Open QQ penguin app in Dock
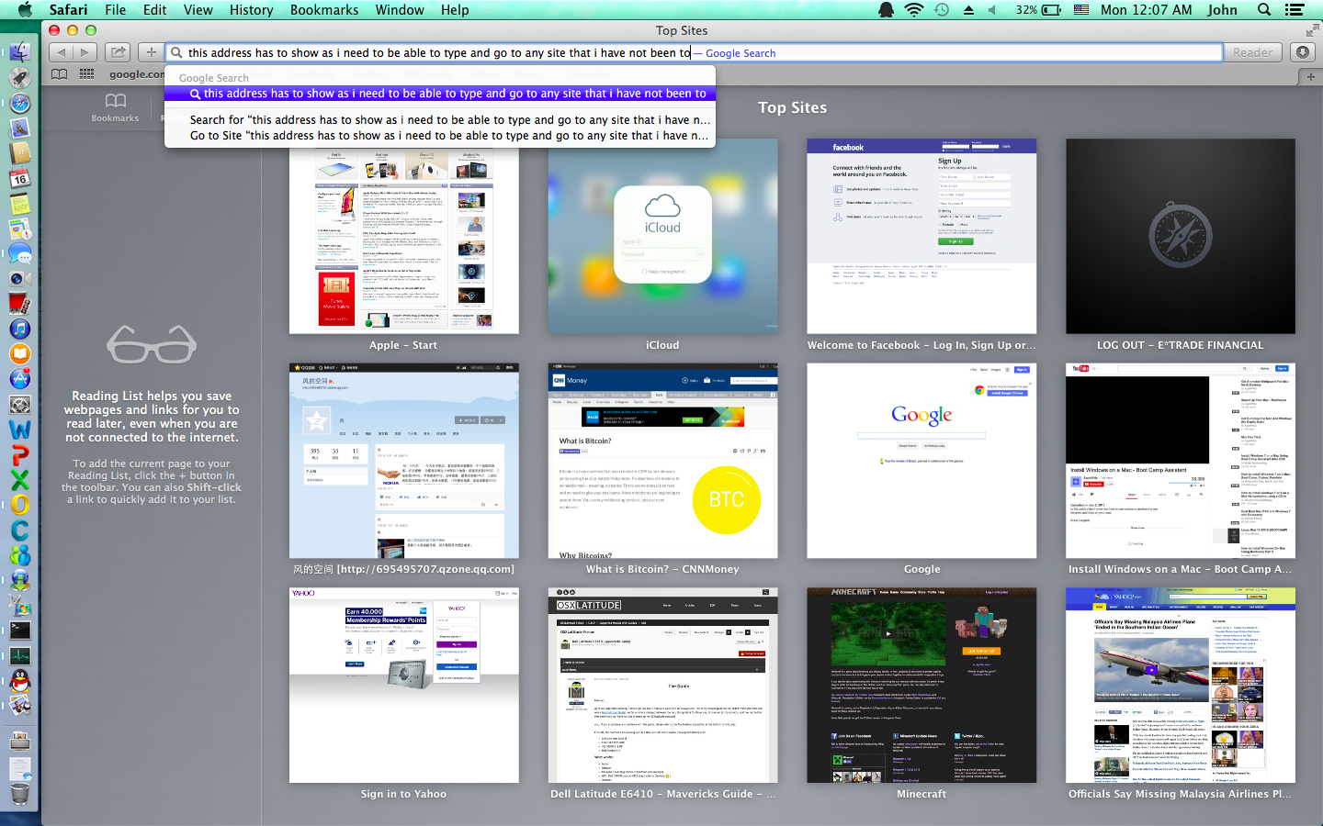This screenshot has height=826, width=1323. [x=19, y=680]
